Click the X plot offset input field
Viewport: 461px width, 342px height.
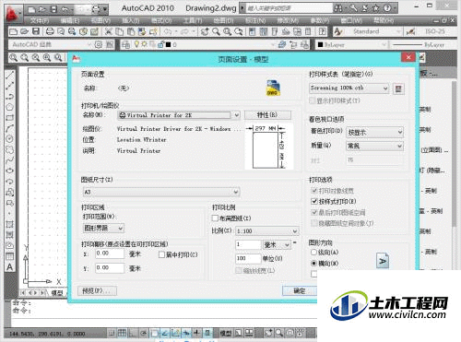click(110, 254)
